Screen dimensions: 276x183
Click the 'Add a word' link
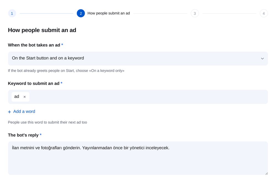(24, 112)
